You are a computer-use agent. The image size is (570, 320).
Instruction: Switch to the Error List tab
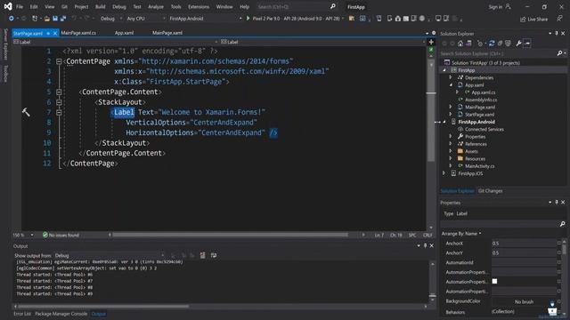click(x=22, y=314)
